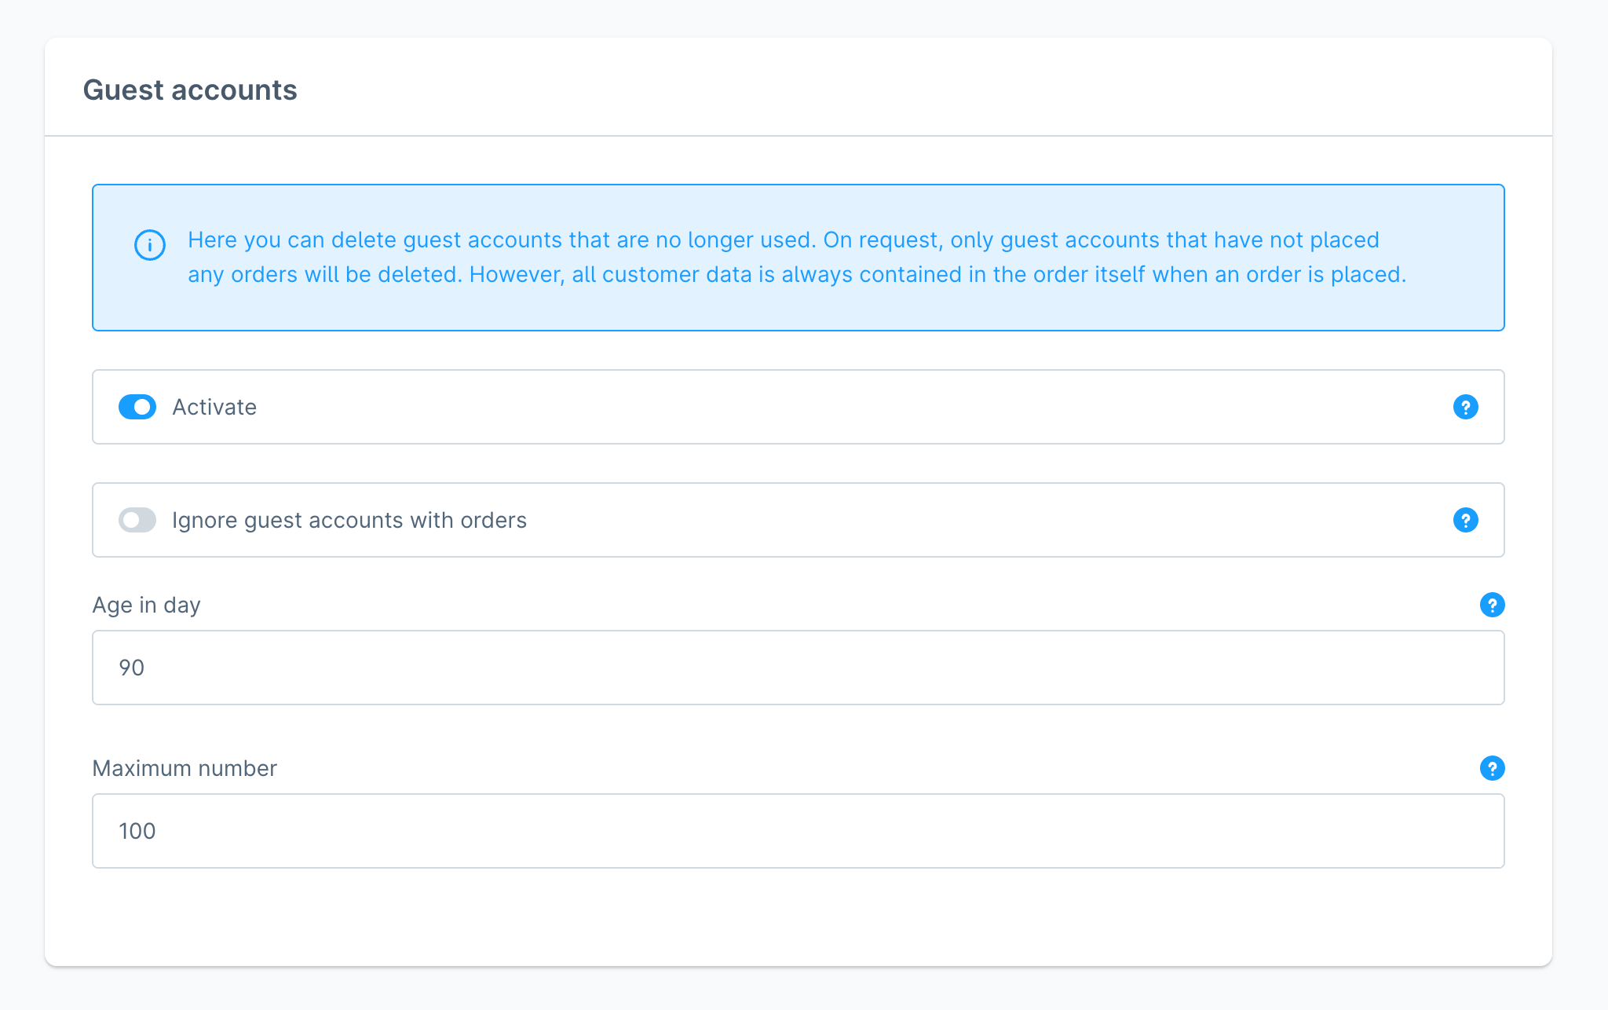Click the blue info notice about deleting guest accounts
Viewport: 1608px width, 1010px height.
pyautogui.click(x=799, y=258)
